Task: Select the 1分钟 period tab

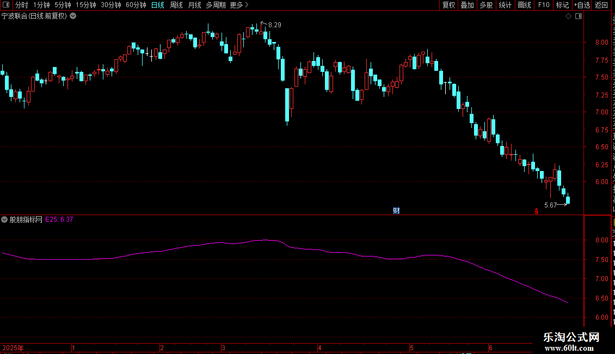Action: pos(41,5)
